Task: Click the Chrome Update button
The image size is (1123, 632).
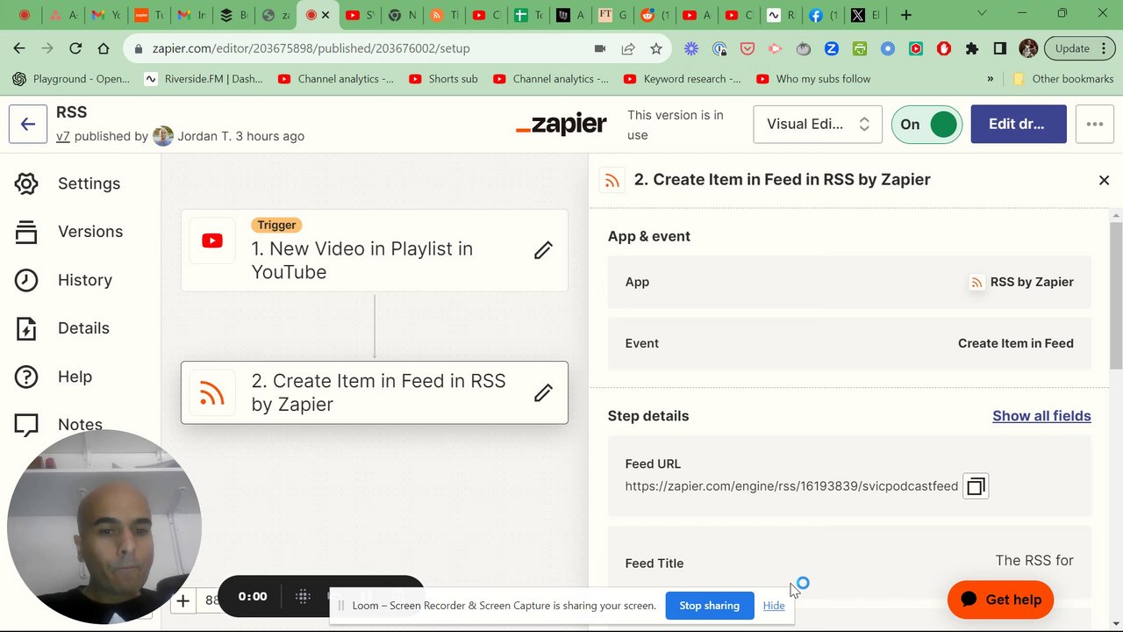Action: (x=1079, y=48)
